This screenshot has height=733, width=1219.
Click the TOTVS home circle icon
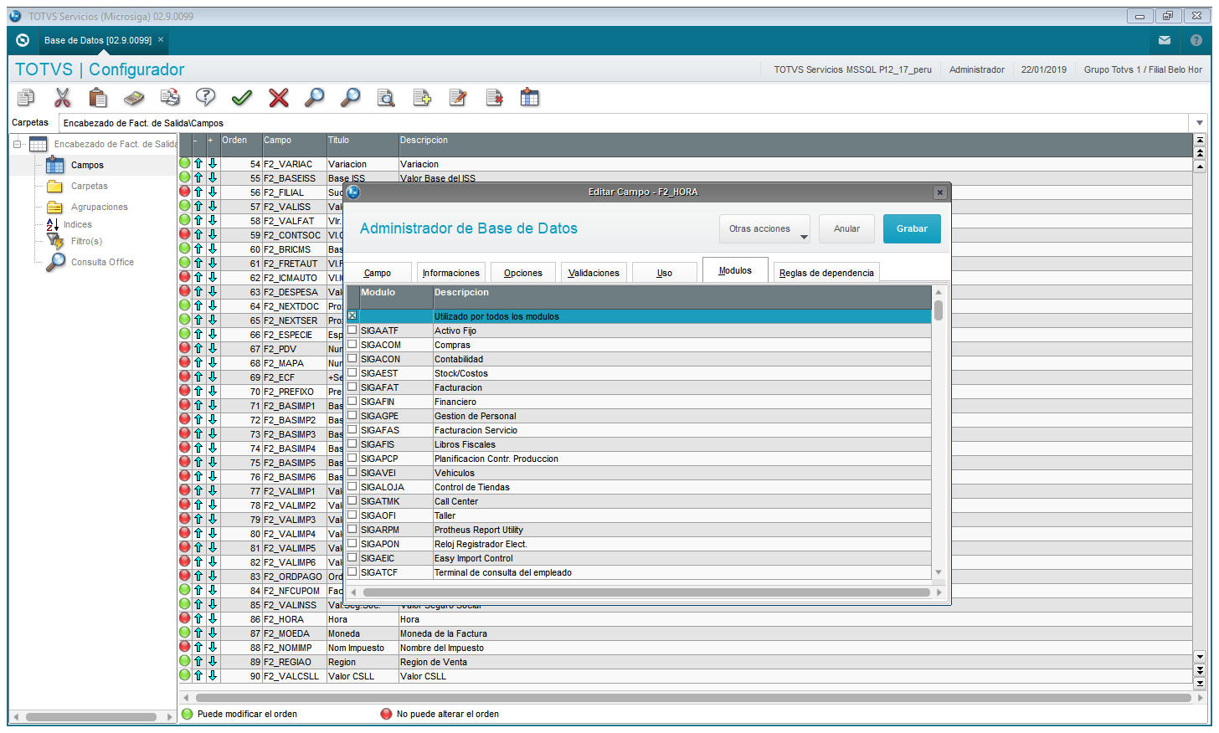click(x=23, y=40)
